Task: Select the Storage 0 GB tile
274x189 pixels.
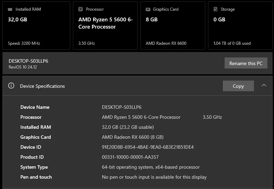Action: pos(240,26)
